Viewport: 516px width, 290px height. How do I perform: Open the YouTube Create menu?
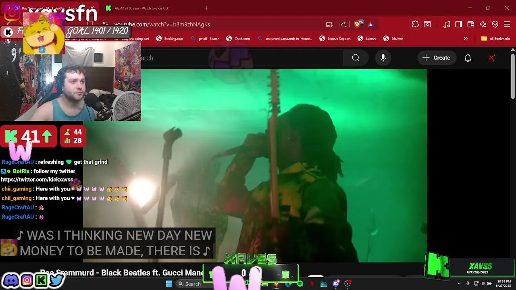pyautogui.click(x=437, y=58)
